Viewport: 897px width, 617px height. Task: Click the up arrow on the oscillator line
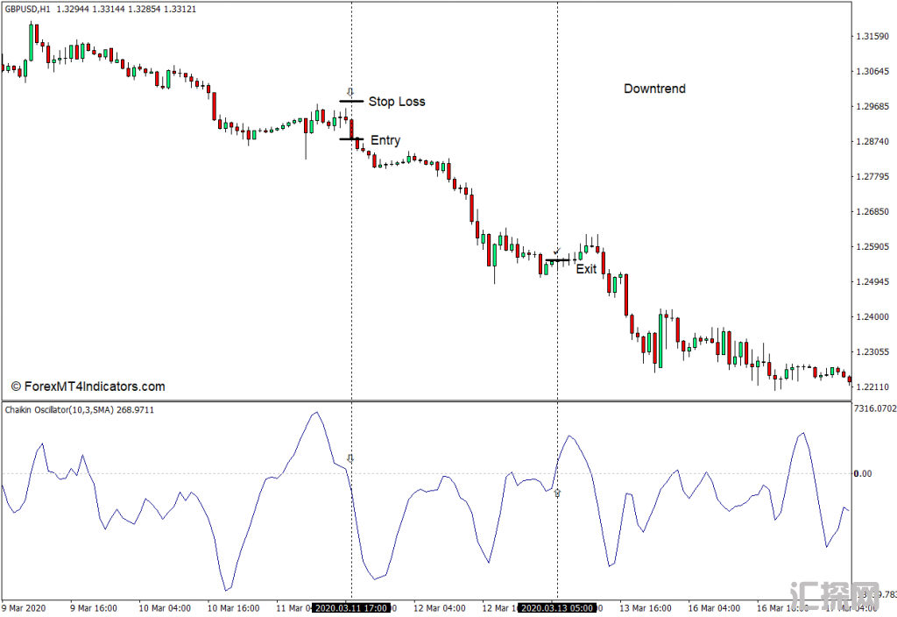click(x=557, y=493)
